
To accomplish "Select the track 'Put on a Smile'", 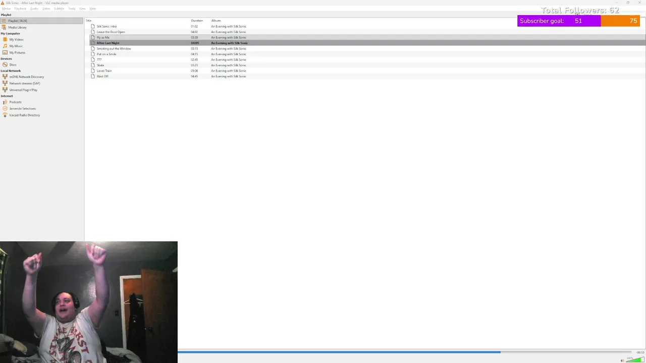I will (106, 54).
